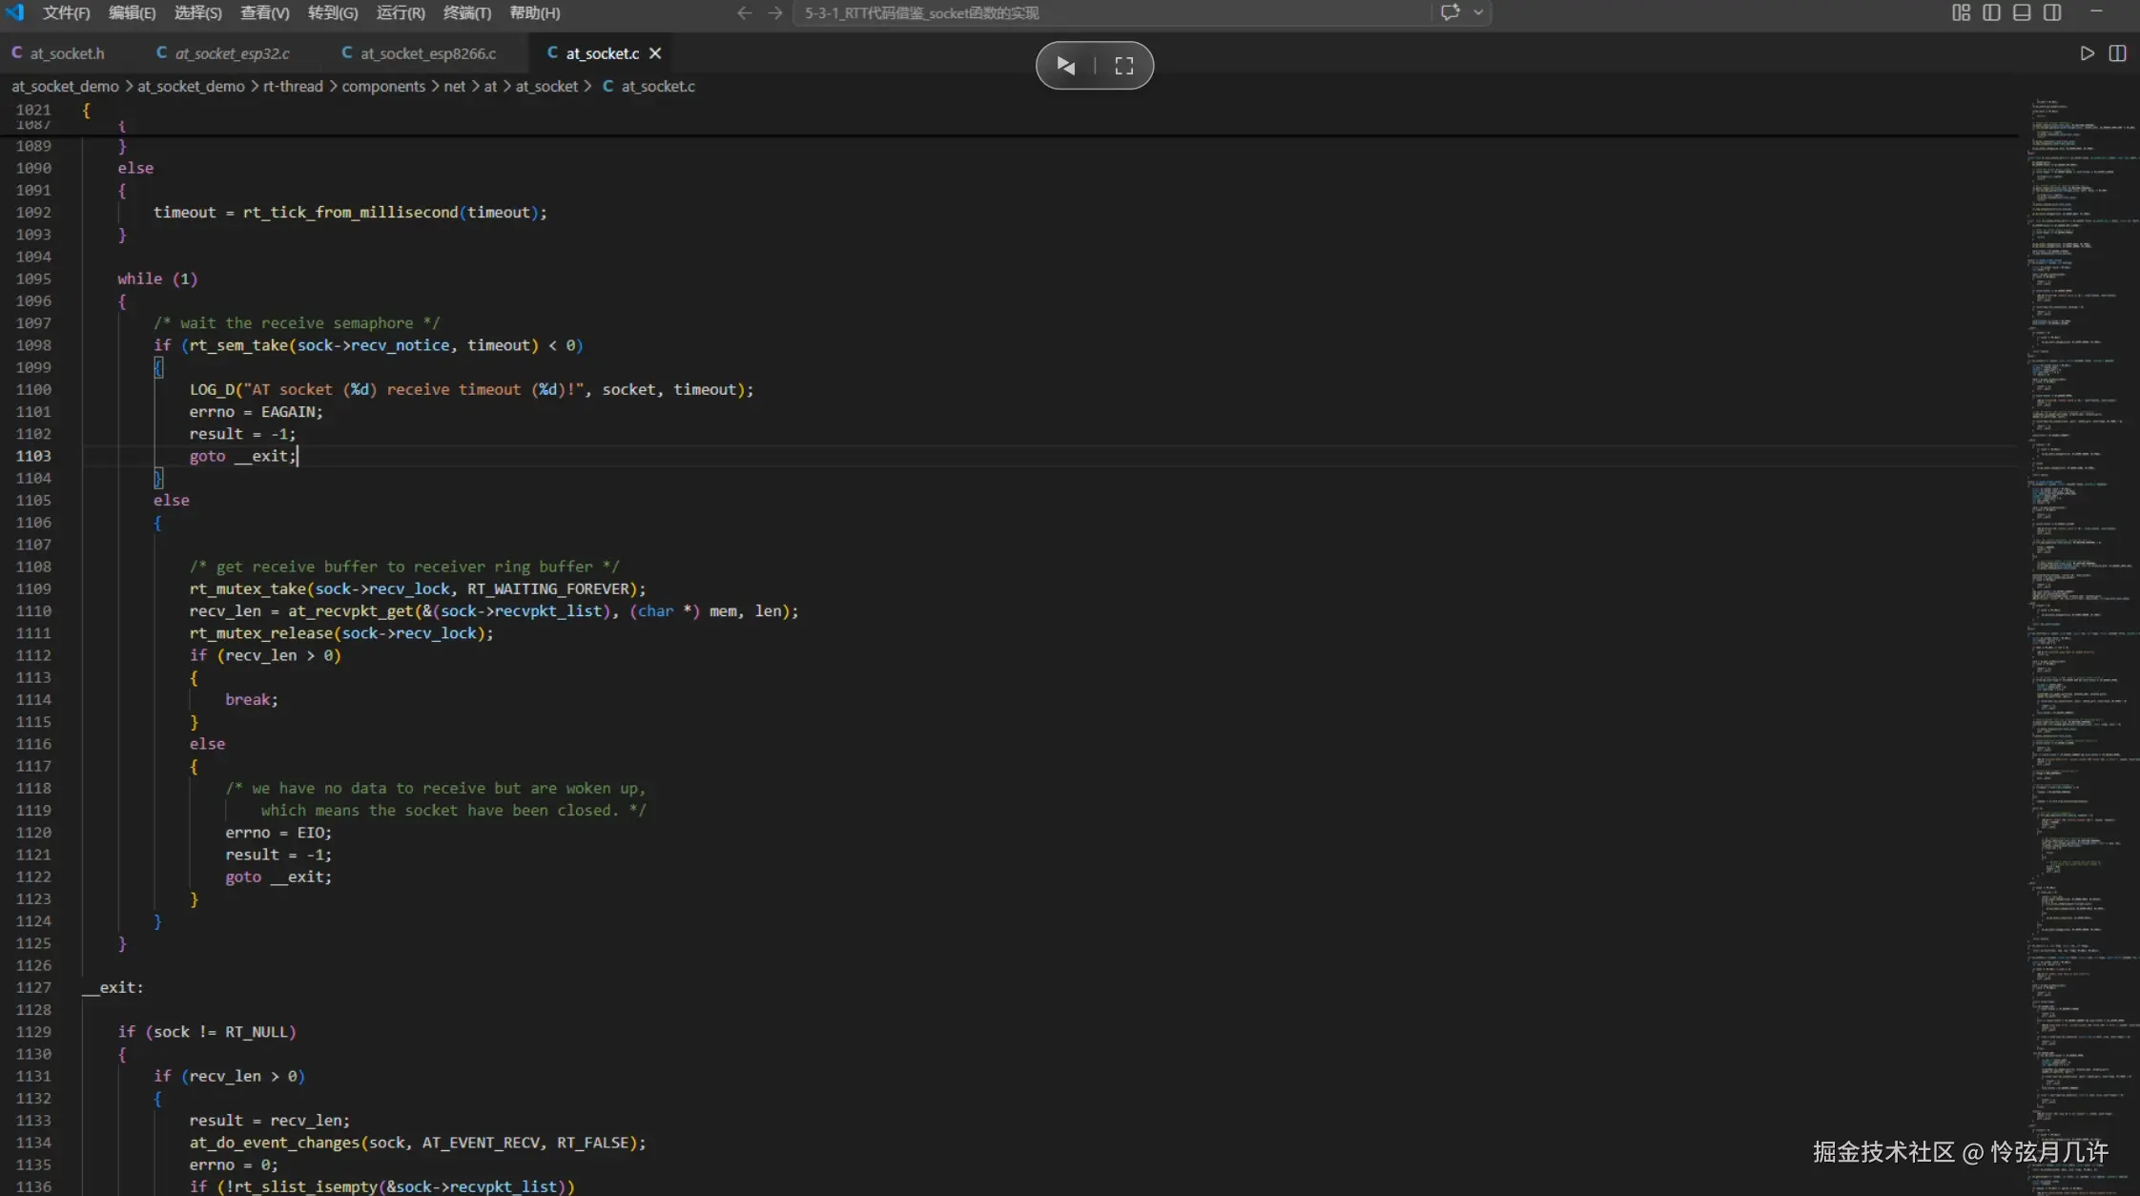2140x1196 pixels.
Task: Go forward with the right arrow
Action: coord(775,12)
